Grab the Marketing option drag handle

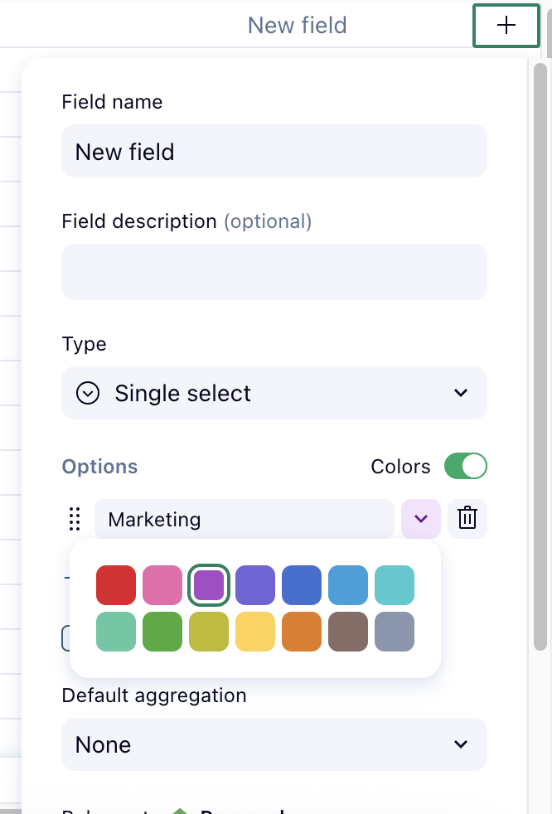[75, 520]
